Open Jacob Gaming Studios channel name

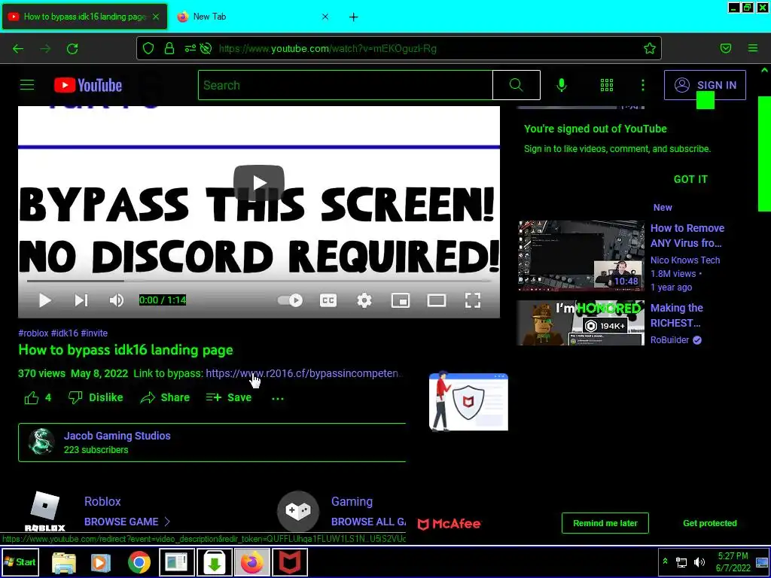pyautogui.click(x=117, y=436)
